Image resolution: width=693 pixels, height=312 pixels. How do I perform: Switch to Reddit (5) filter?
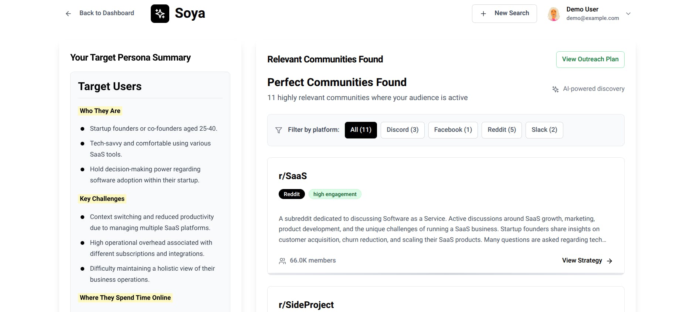(x=502, y=130)
